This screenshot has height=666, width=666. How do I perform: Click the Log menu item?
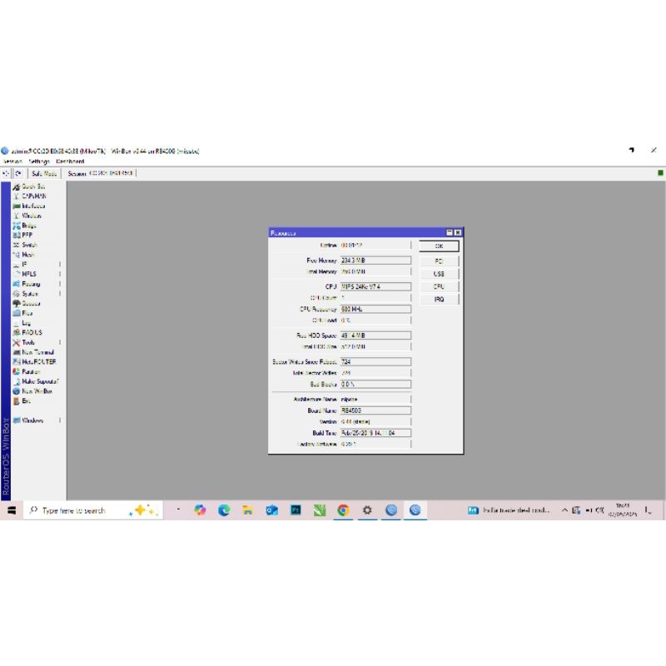tap(27, 323)
